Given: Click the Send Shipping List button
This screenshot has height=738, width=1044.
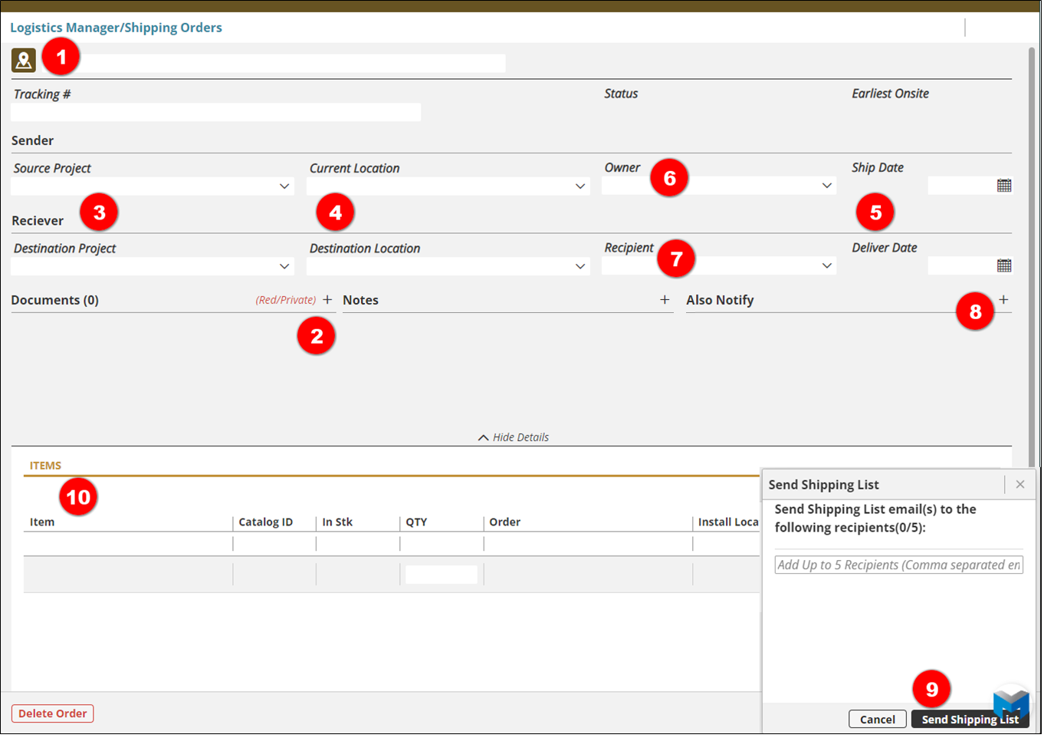Looking at the screenshot, I should pos(969,720).
